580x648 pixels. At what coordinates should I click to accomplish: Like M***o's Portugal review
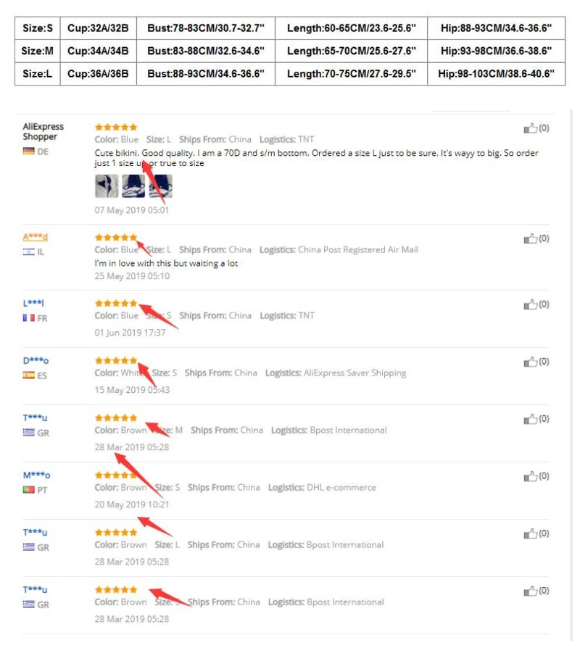pyautogui.click(x=531, y=476)
